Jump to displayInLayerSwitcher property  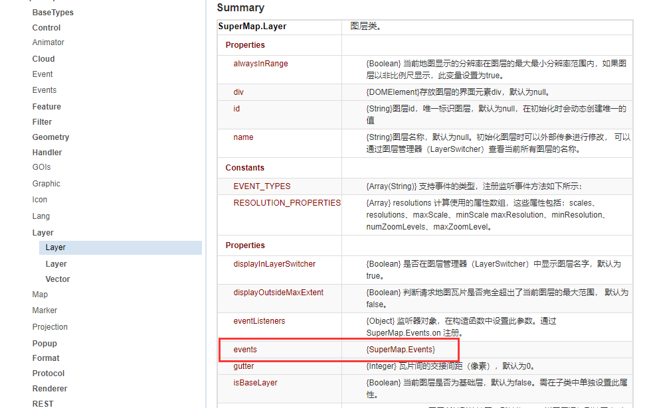click(x=274, y=264)
